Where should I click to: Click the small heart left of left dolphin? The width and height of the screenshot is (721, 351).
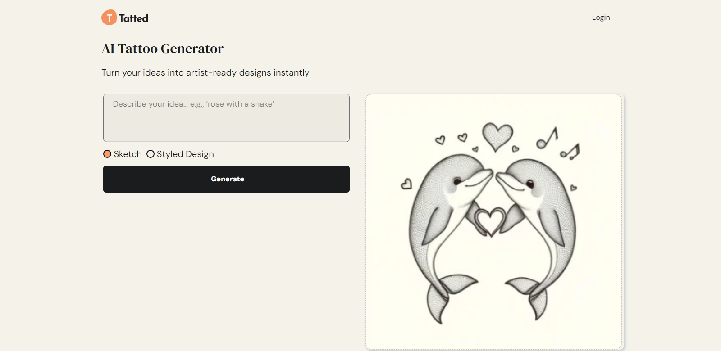(x=406, y=184)
